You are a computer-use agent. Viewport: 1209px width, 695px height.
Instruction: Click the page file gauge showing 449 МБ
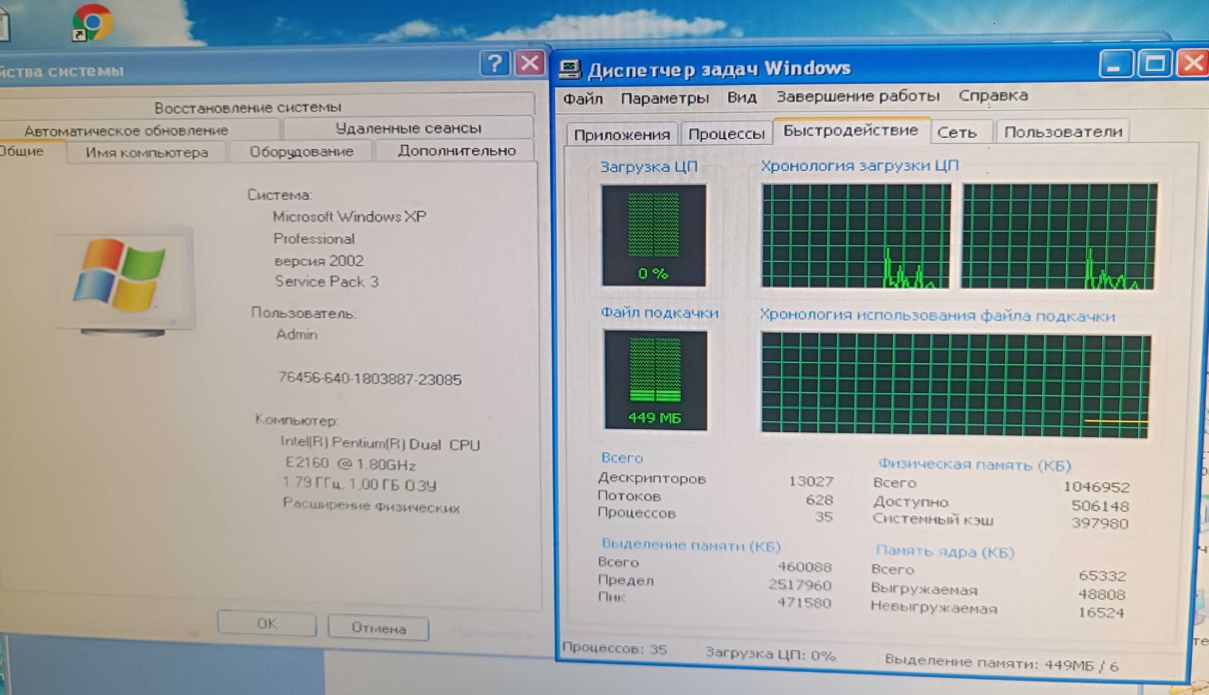pos(655,380)
